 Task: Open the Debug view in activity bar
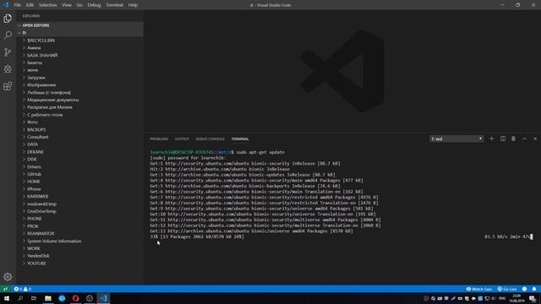click(x=8, y=69)
